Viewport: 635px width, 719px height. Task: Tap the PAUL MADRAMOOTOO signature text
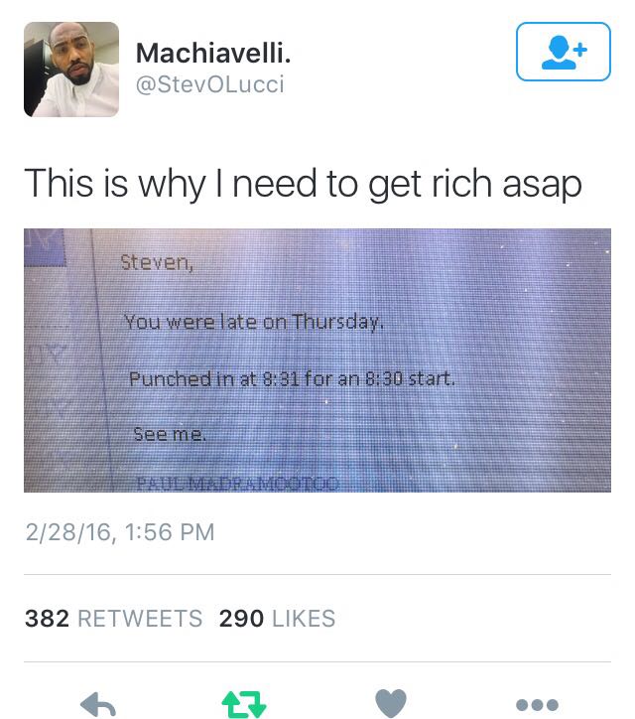[238, 484]
